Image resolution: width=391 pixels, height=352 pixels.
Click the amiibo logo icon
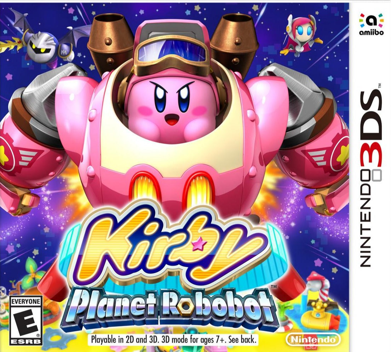[x=371, y=24]
